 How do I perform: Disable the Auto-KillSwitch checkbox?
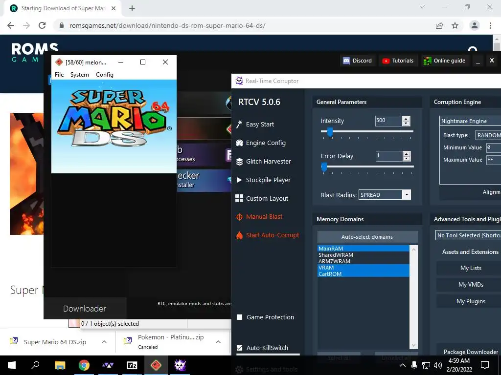[x=239, y=348]
